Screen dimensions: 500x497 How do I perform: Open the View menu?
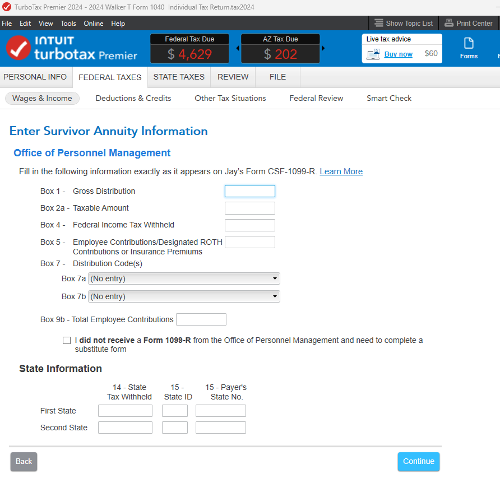[x=45, y=24]
